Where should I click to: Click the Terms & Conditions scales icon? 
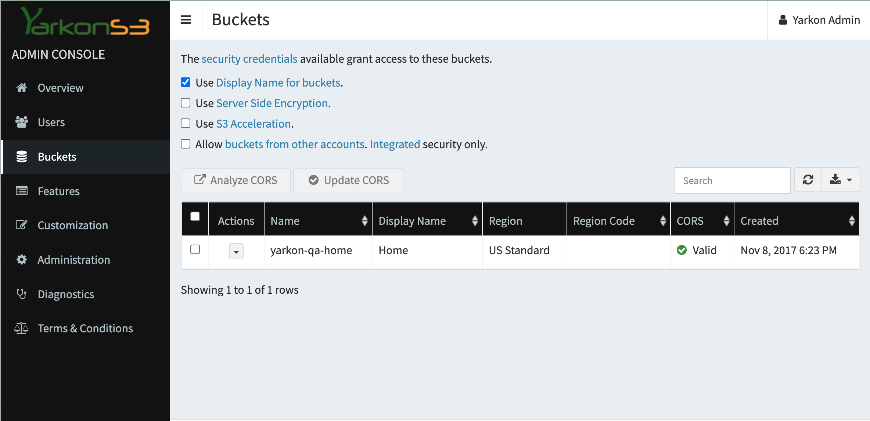(21, 328)
